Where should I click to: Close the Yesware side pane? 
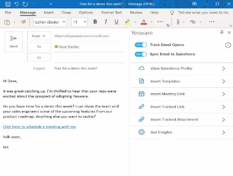229,32
